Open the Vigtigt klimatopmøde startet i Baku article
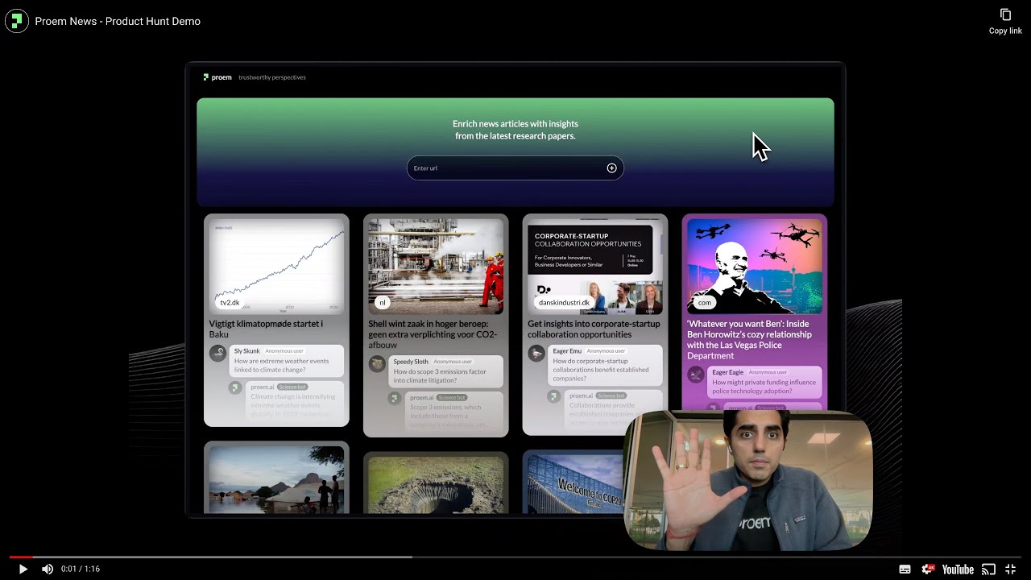This screenshot has width=1031, height=580. (267, 329)
